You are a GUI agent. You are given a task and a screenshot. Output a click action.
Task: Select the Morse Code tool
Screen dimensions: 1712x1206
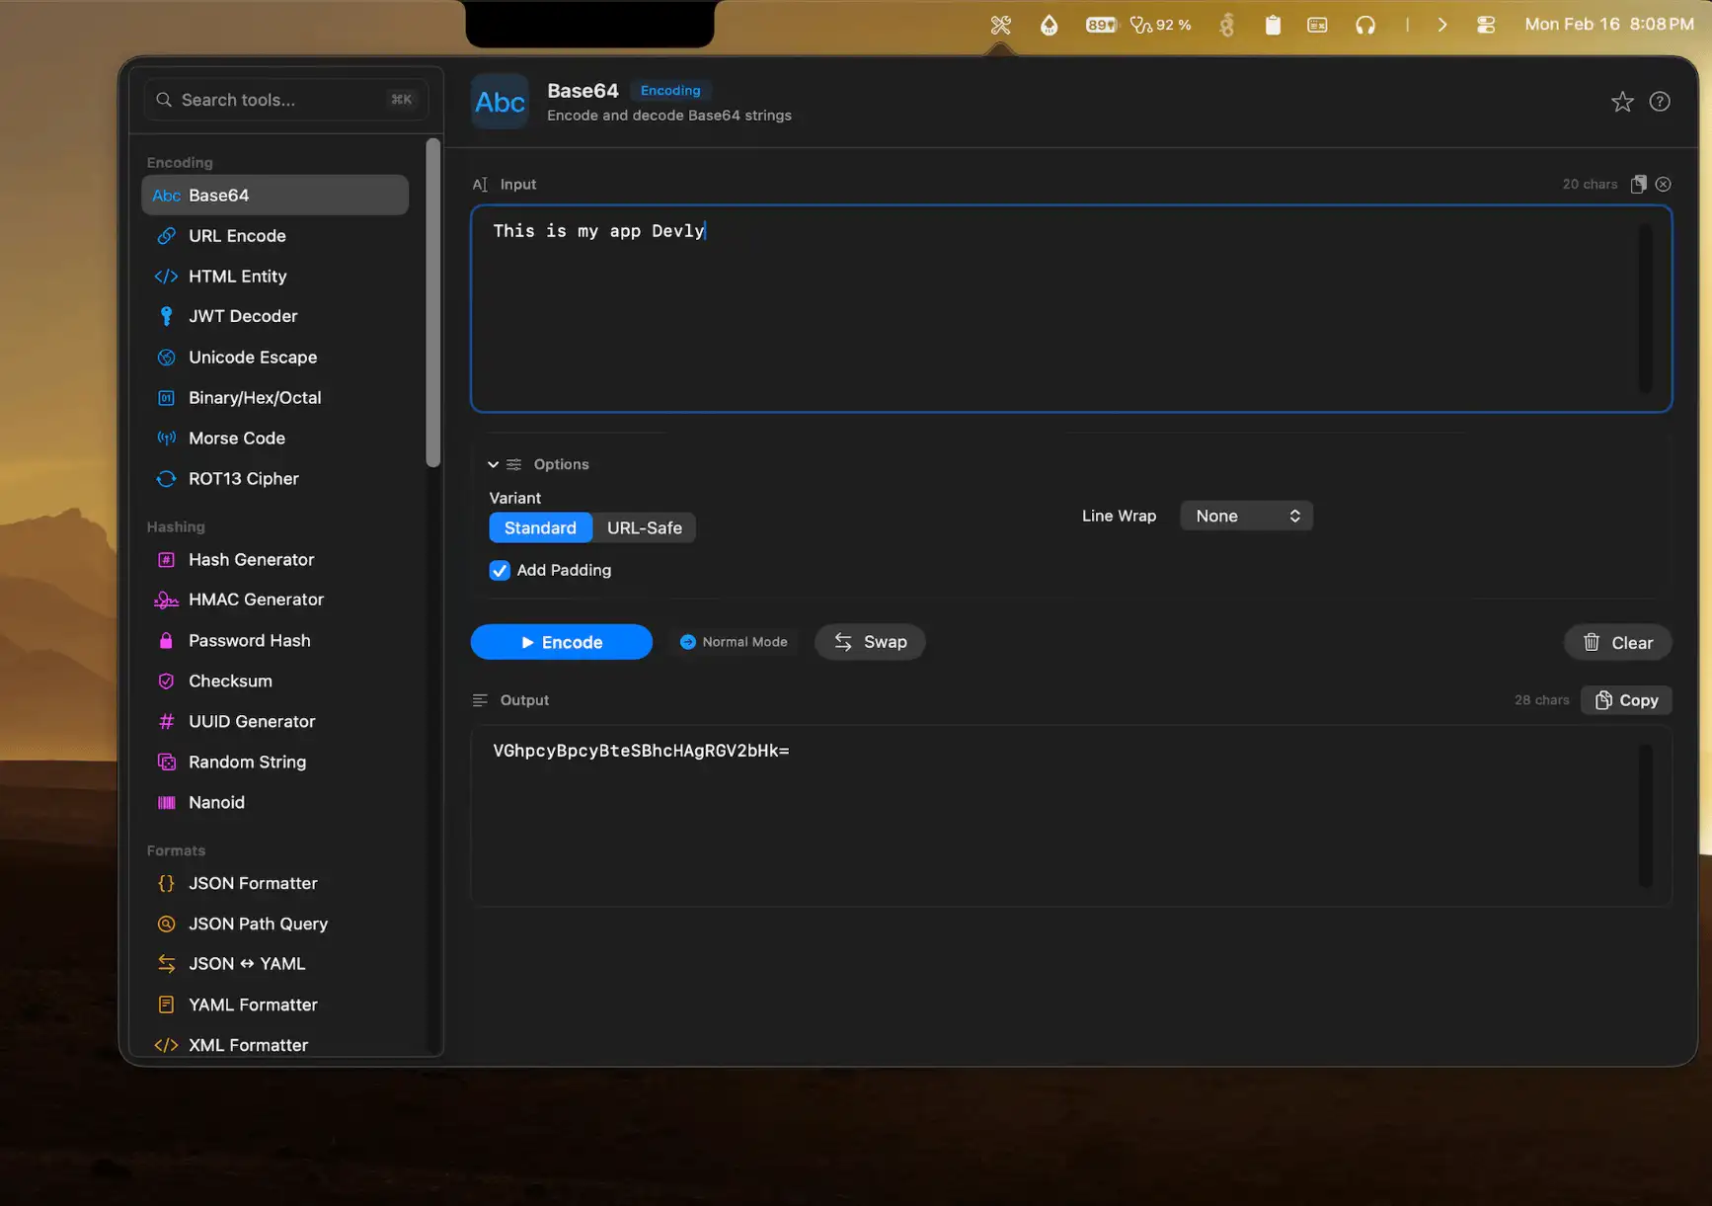(236, 438)
